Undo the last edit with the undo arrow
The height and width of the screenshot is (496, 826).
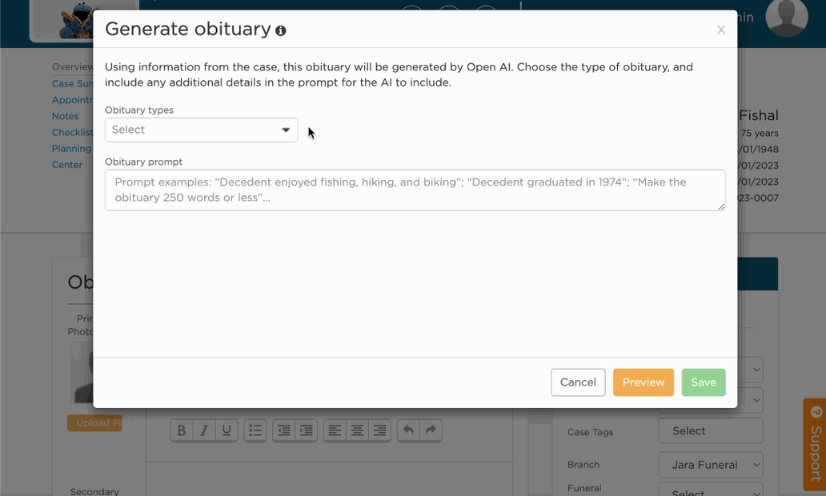[408, 430]
